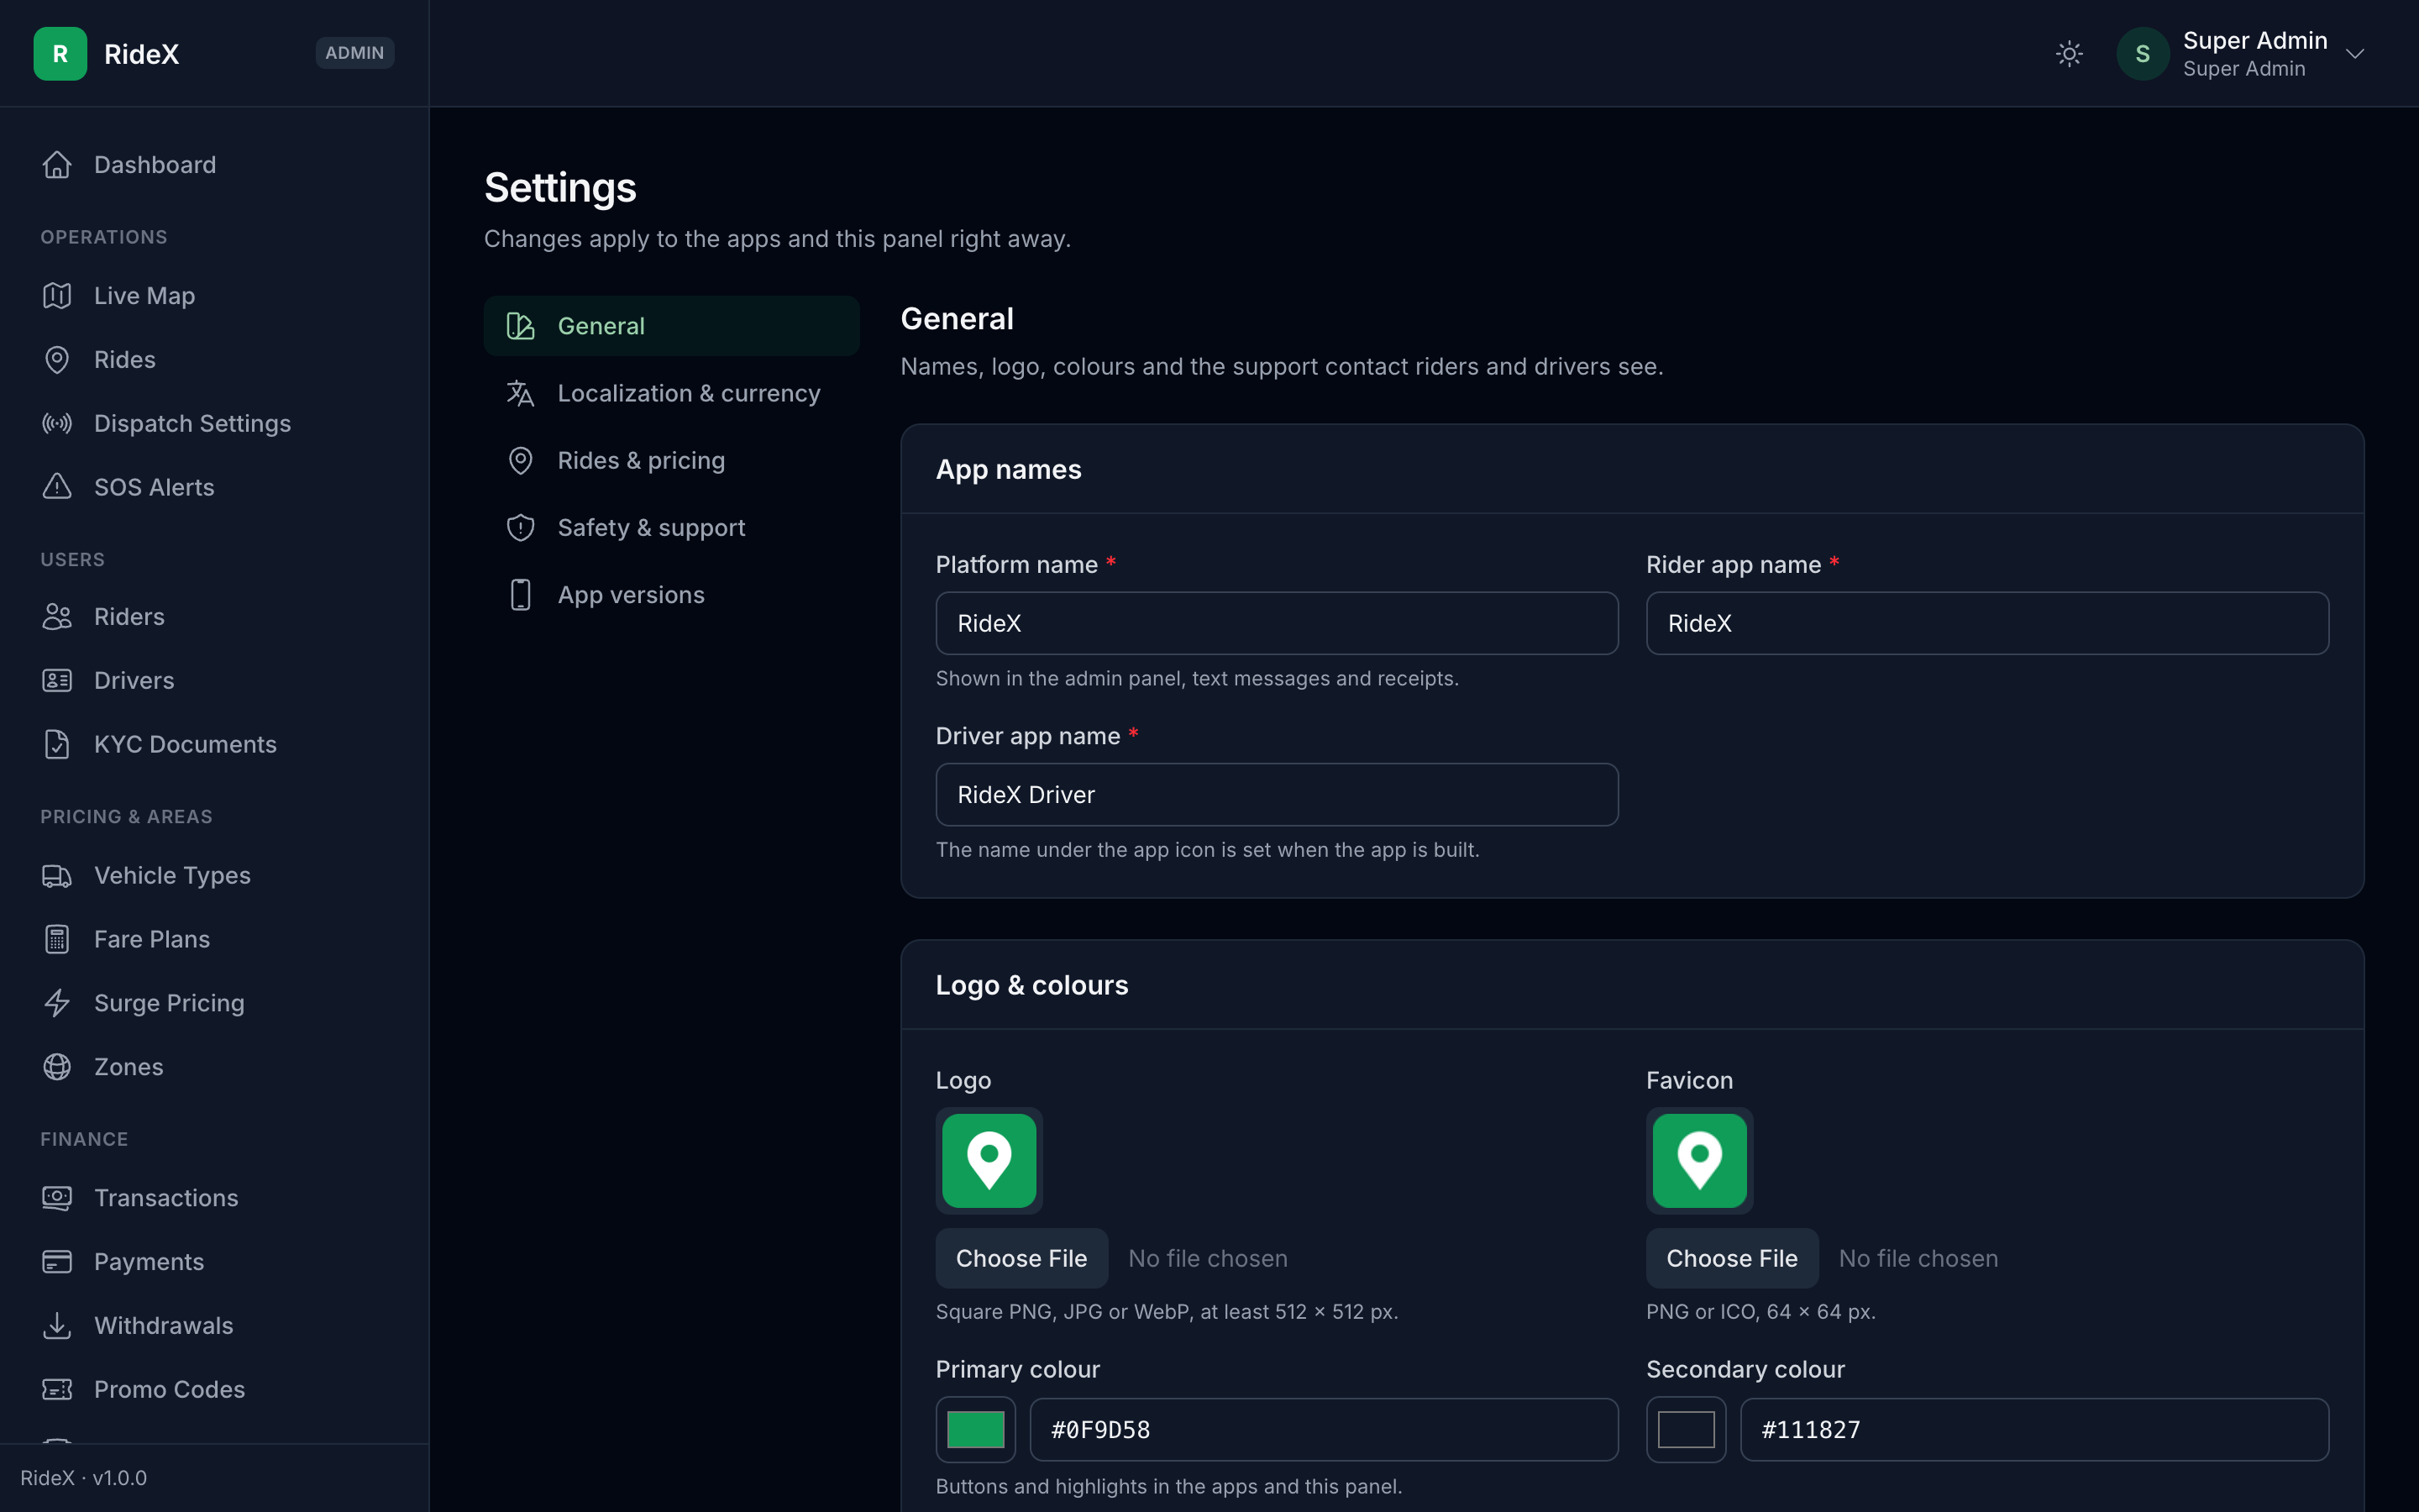Click the Rides pin icon in sidebar
Image resolution: width=2419 pixels, height=1512 pixels.
point(57,360)
